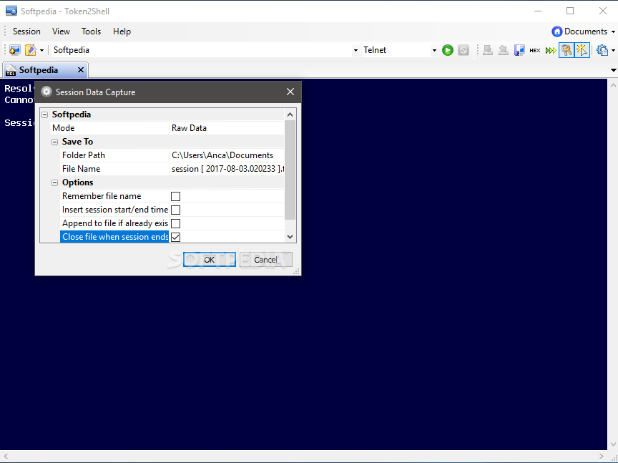Select the Softpedia session tab
Viewport: 618px width, 463px height.
39,70
